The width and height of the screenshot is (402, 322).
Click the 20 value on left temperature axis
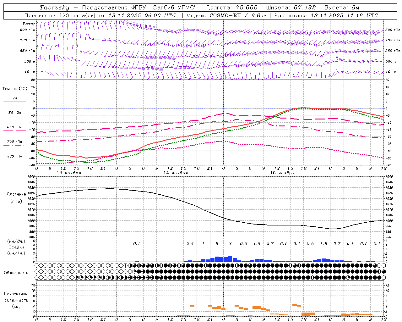coord(33,80)
